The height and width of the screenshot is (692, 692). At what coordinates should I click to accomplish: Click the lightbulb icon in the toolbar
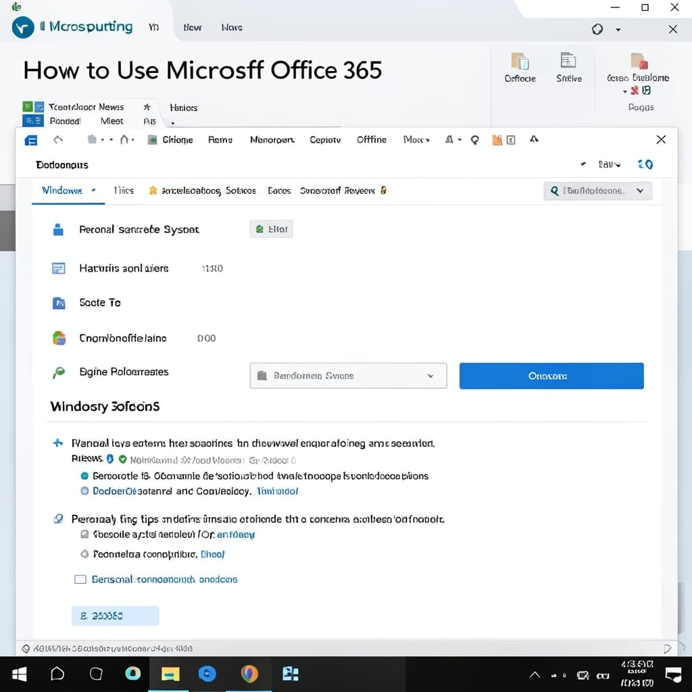click(475, 140)
